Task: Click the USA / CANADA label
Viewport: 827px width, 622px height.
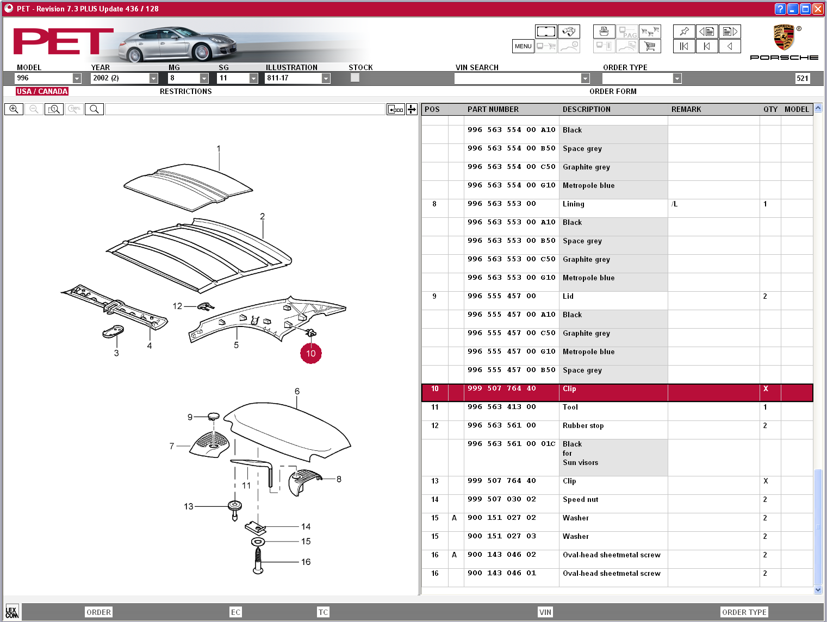Action: click(x=42, y=91)
